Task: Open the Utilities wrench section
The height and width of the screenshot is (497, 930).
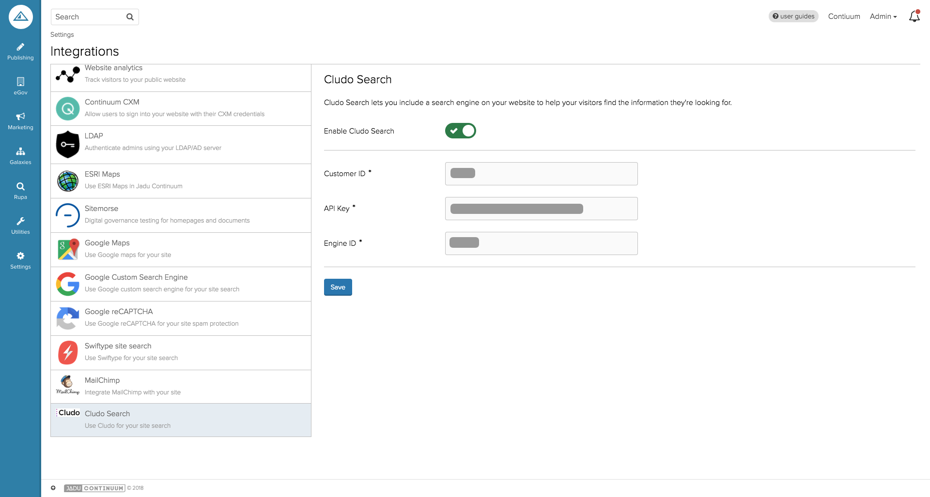Action: click(x=20, y=226)
